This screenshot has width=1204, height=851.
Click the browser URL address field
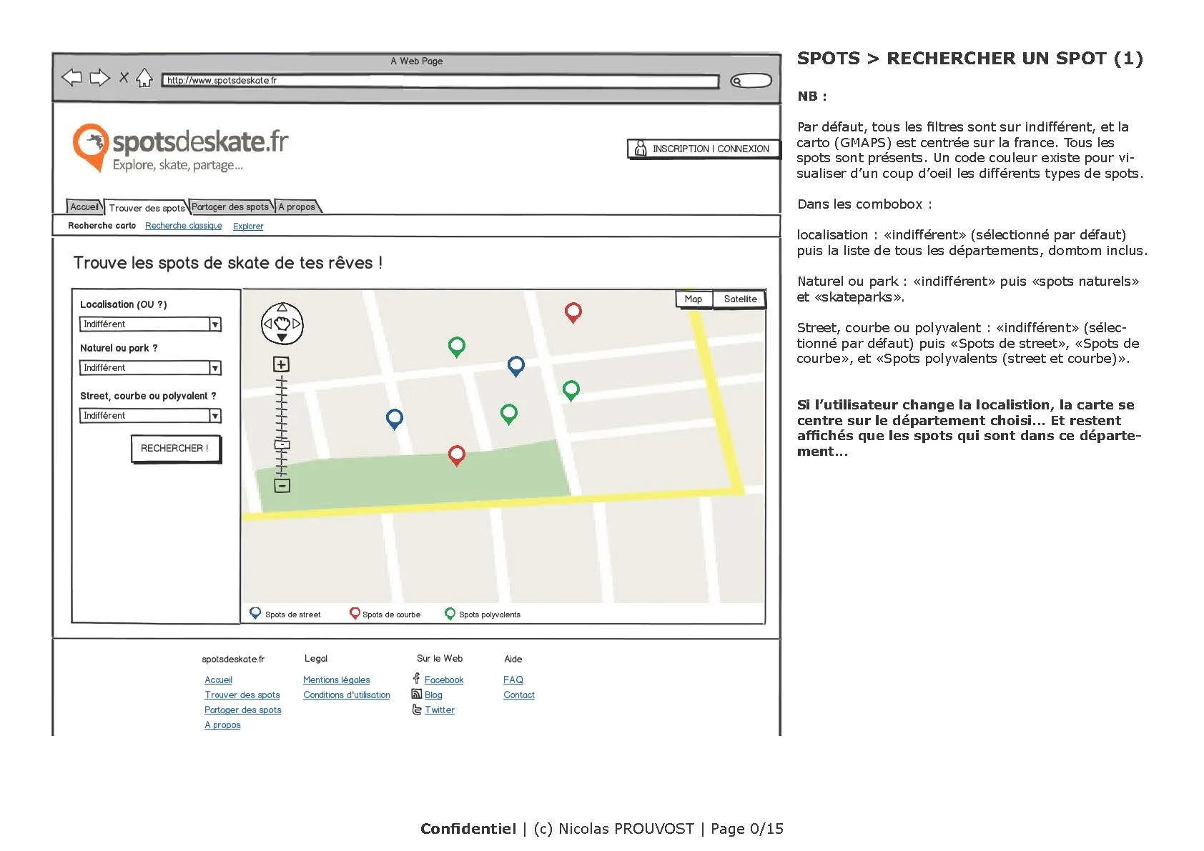[x=440, y=81]
